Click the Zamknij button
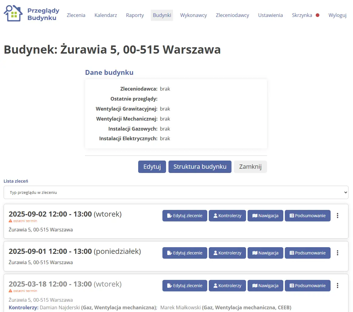 250,167
